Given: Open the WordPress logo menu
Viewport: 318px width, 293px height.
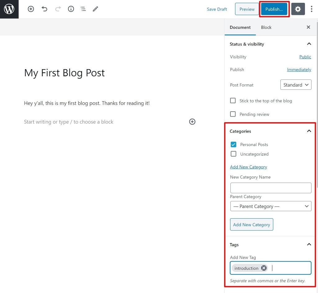Looking at the screenshot, I should pos(9,9).
